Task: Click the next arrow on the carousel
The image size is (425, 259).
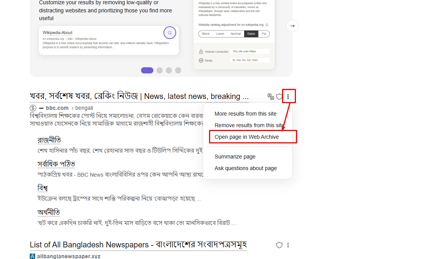Action: coord(292,26)
